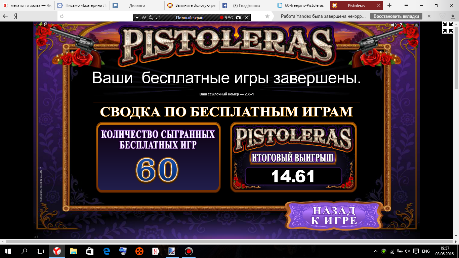This screenshot has width=459, height=258.
Task: Click the muted volume tray icon
Action: tap(408, 251)
